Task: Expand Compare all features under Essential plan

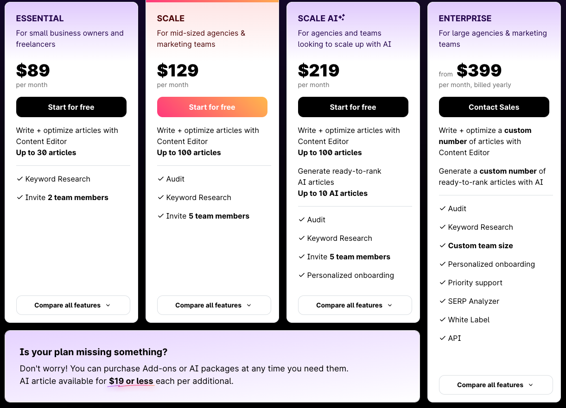Action: [x=73, y=305]
